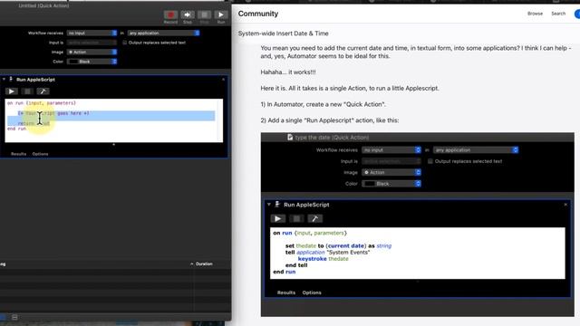Sort log by the Duration column header

pos(204,264)
